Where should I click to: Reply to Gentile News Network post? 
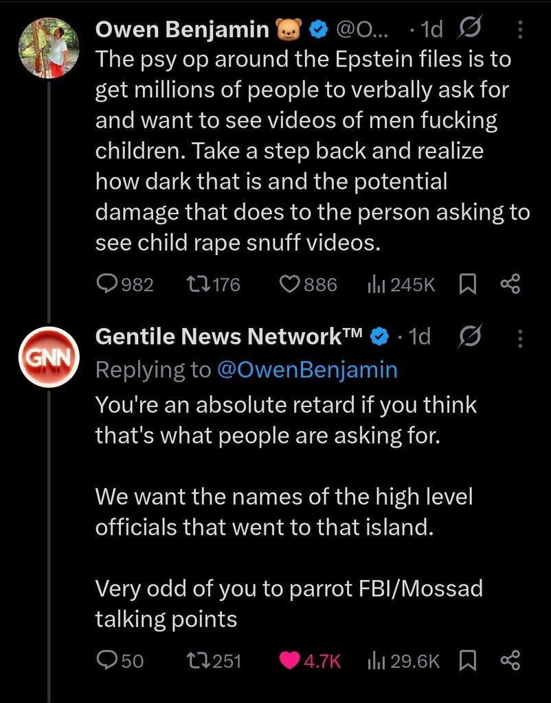click(x=106, y=660)
